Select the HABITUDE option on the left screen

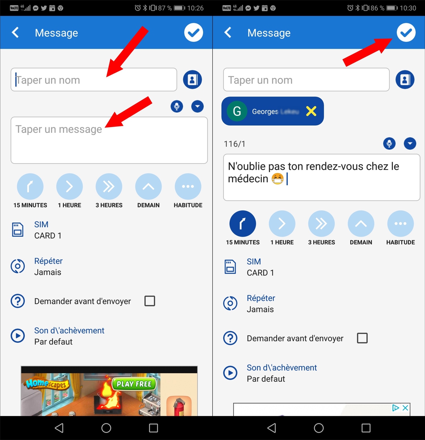pyautogui.click(x=188, y=187)
